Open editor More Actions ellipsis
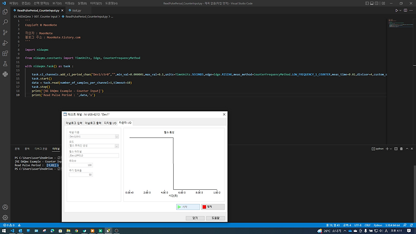Viewport: 416px width, 234px height. click(411, 10)
